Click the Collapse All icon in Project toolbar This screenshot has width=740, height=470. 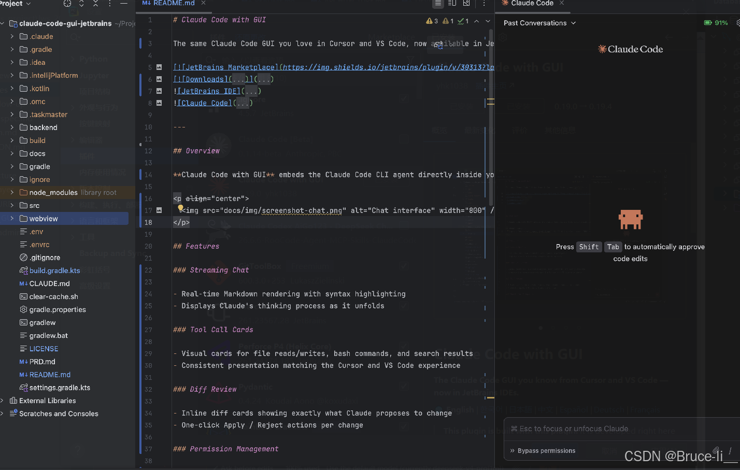tap(95, 4)
